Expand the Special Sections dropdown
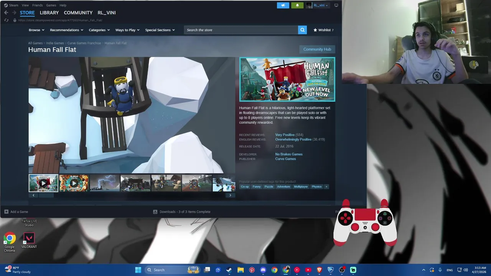The image size is (491, 276). pos(160,30)
